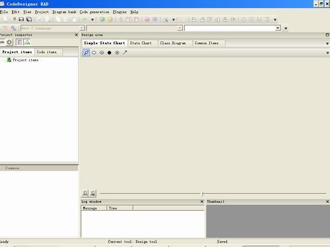The width and height of the screenshot is (330, 247).
Task: Open the Help menu
Action: tap(134, 12)
